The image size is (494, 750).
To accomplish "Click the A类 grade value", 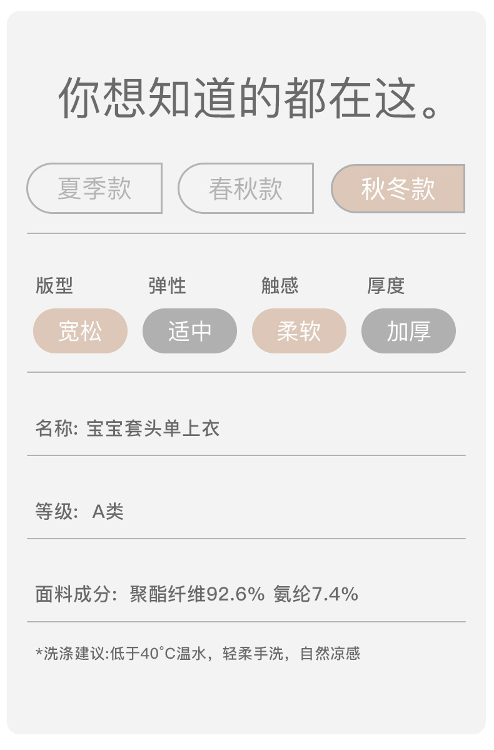I will pos(108,512).
